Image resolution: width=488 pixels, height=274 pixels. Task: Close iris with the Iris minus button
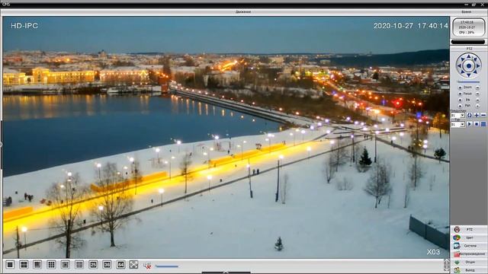pos(478,100)
